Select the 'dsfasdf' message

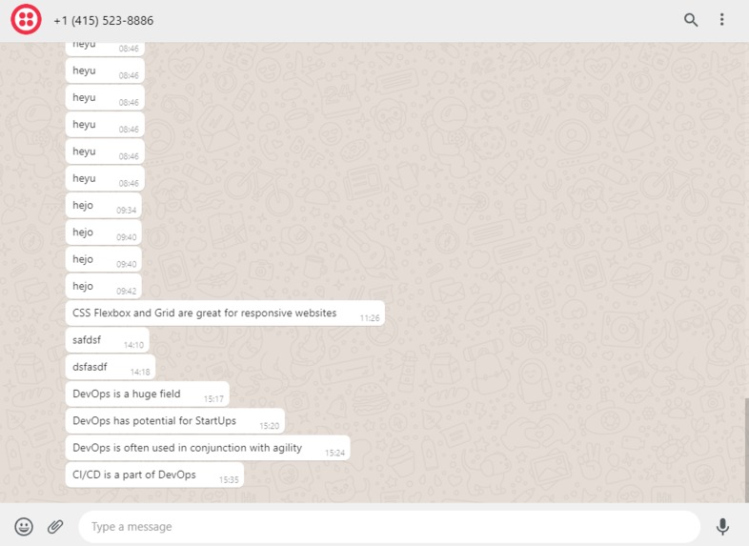[111, 368]
